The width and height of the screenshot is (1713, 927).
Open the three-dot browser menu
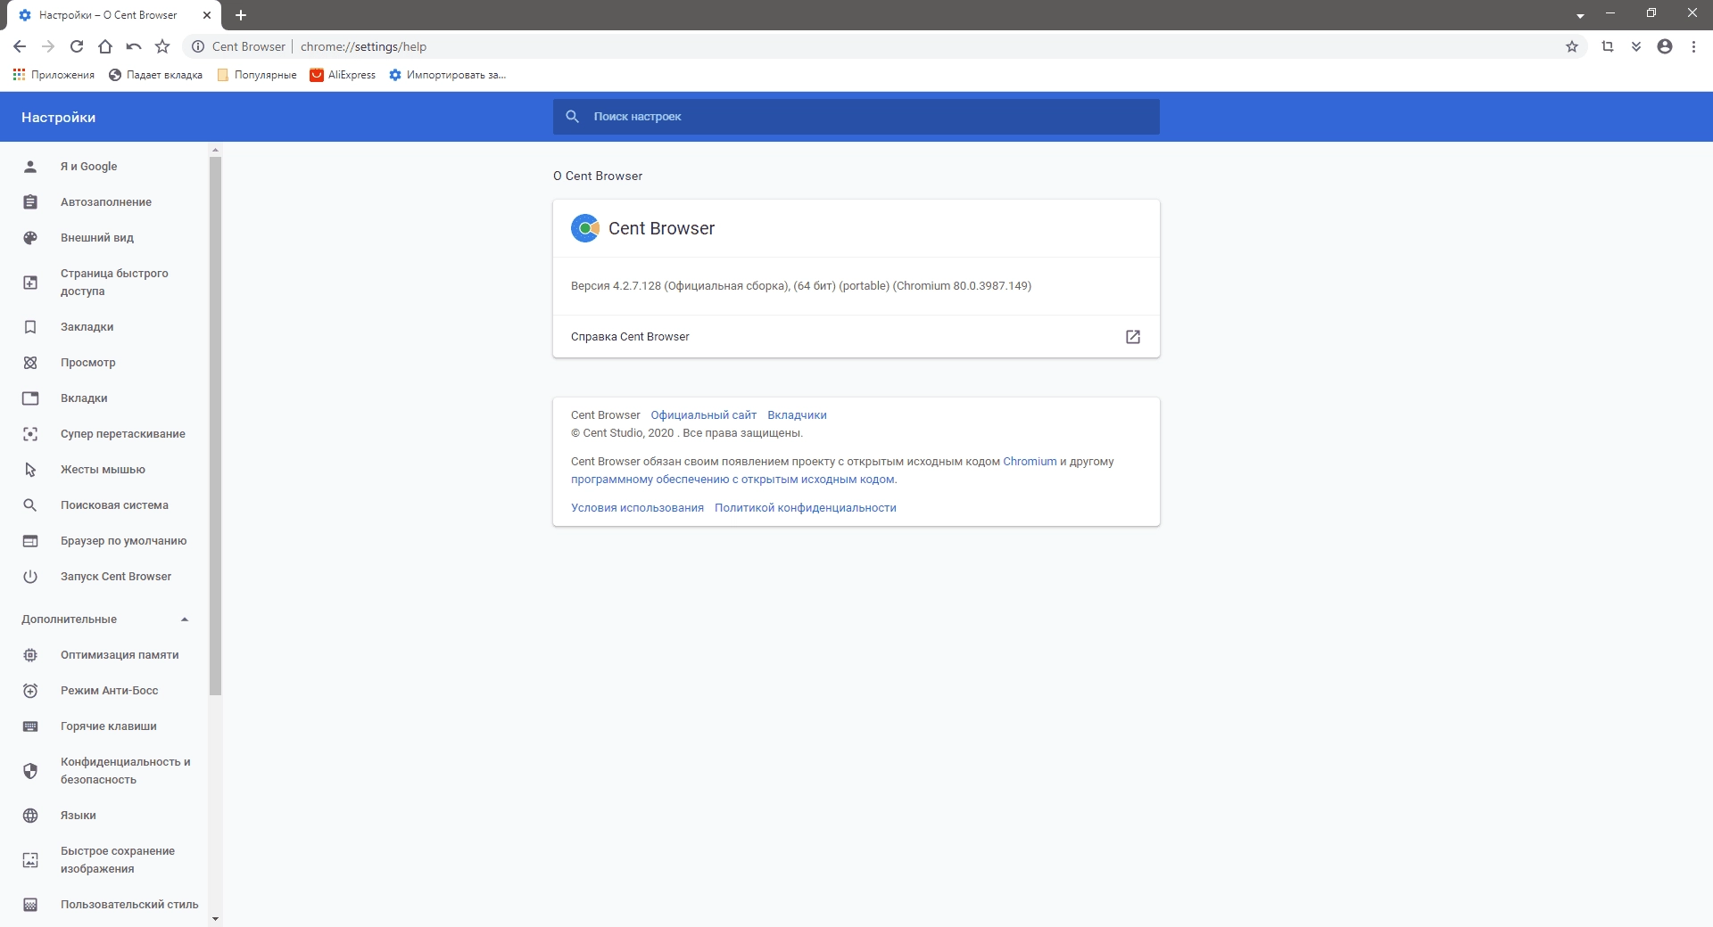[x=1693, y=46]
